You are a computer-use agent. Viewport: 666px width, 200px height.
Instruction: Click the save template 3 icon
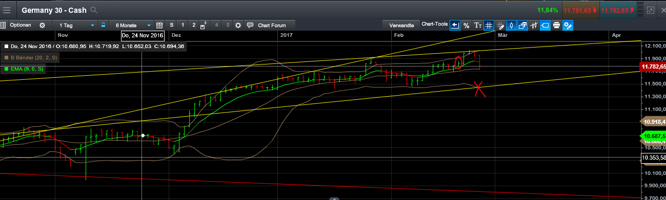[204, 25]
